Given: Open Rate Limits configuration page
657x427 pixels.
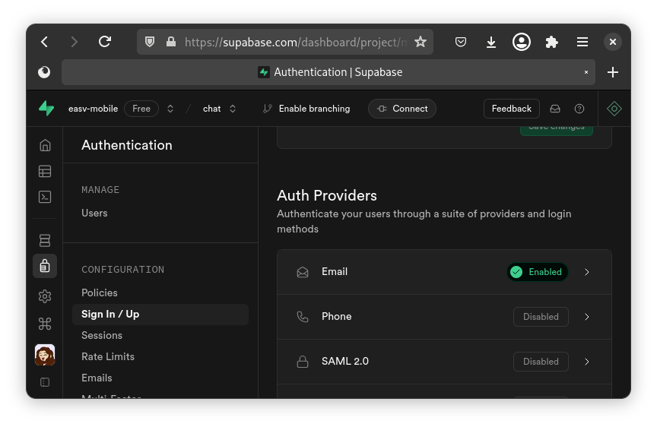Looking at the screenshot, I should (108, 356).
